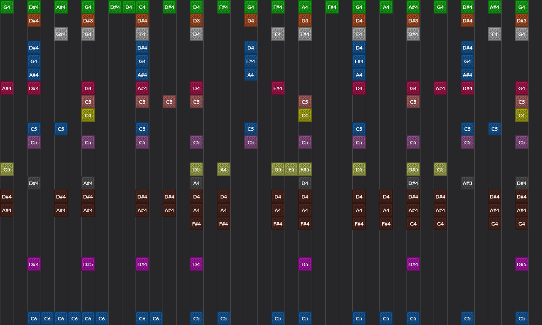542x325 pixels.
Task: Select the charcoal D4 note block
Action: tap(305, 183)
